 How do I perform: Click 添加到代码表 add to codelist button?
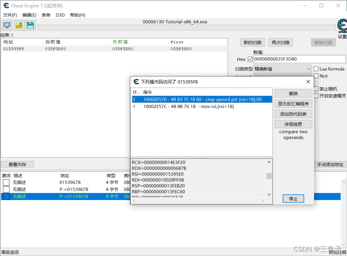(x=293, y=114)
